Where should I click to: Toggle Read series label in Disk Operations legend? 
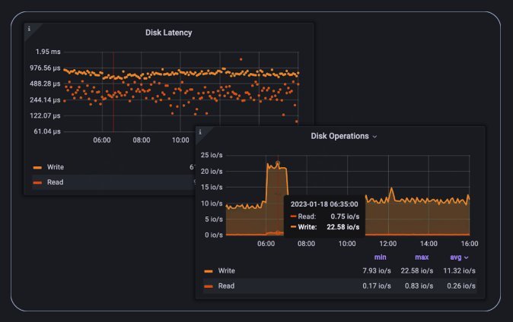[x=226, y=286]
